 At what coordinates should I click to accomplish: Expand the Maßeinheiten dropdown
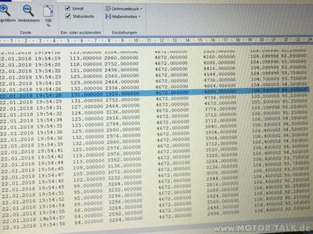point(123,16)
